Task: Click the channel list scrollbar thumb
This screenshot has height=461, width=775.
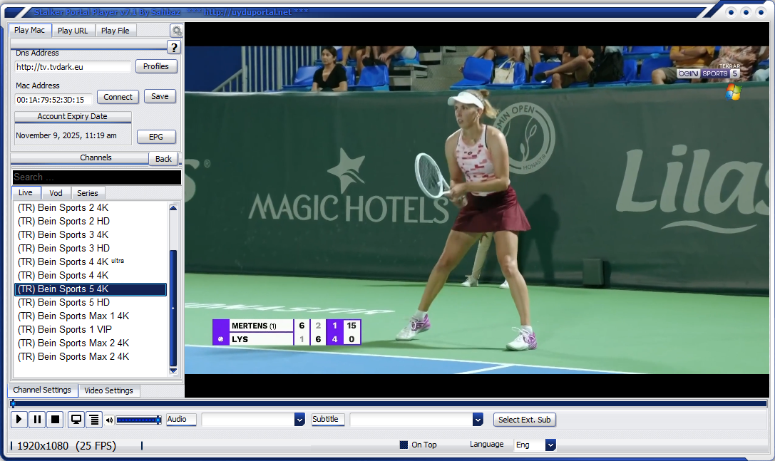Action: point(173,309)
